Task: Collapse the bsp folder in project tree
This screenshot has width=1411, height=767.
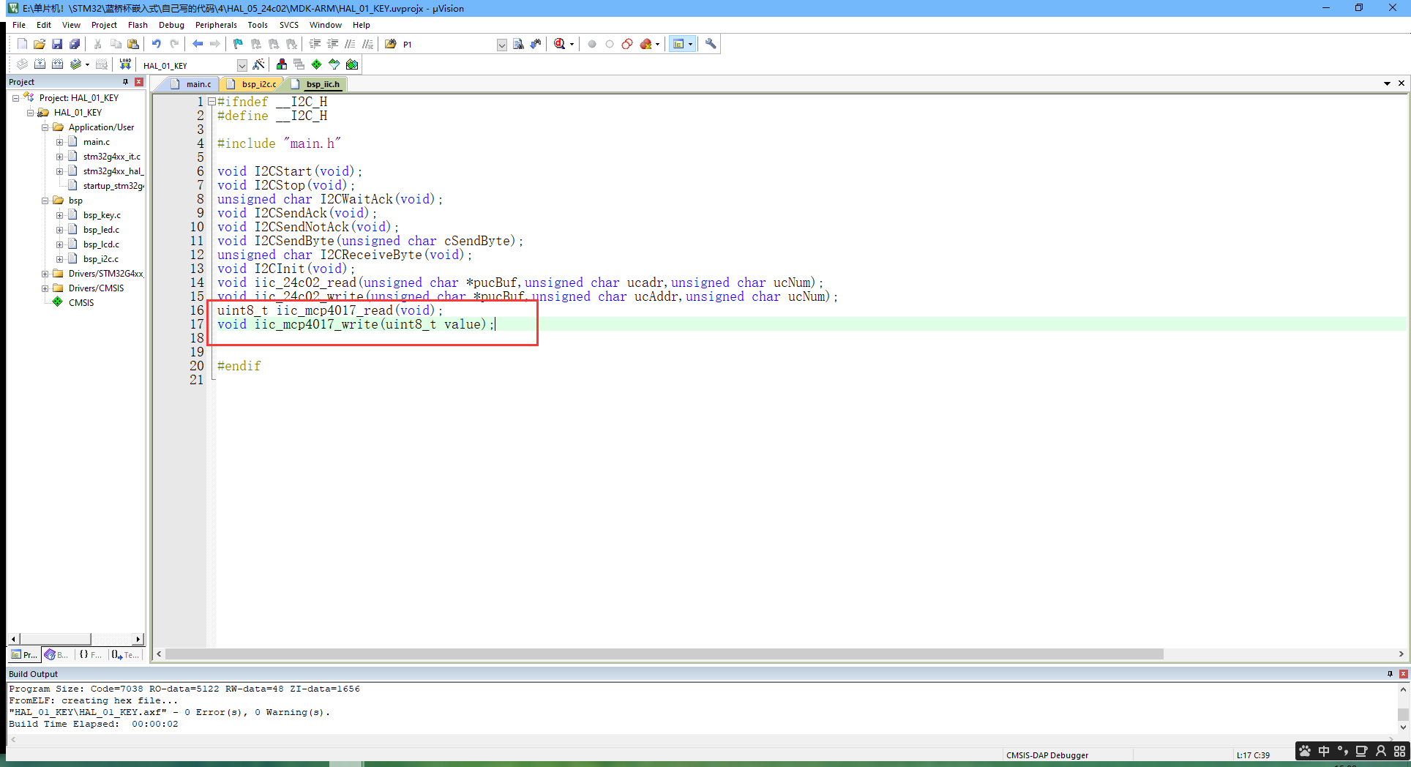Action: 45,201
